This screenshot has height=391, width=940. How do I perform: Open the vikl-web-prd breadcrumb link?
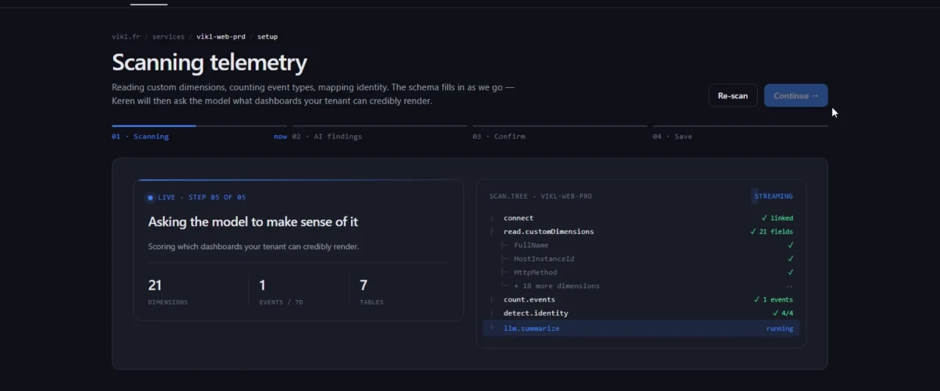(x=221, y=37)
